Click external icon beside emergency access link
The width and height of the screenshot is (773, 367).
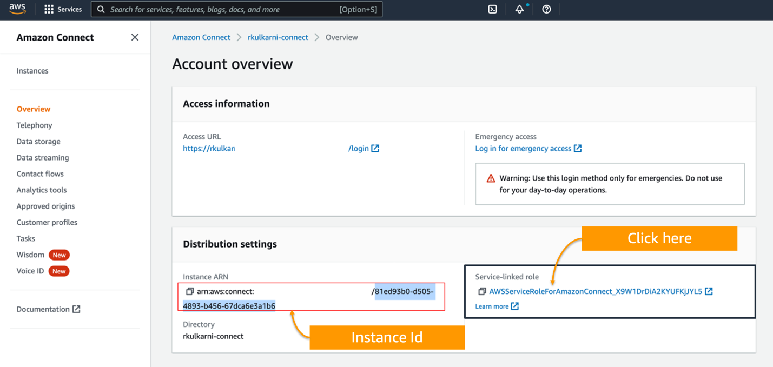click(578, 148)
